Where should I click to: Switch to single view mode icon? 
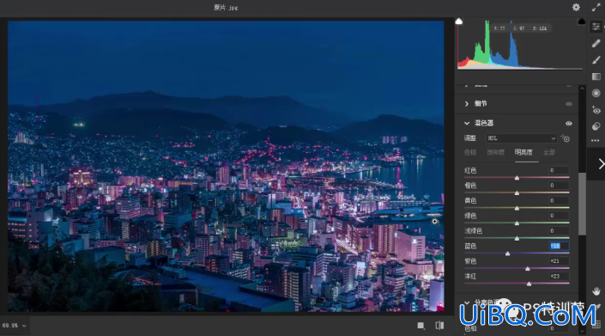click(421, 326)
